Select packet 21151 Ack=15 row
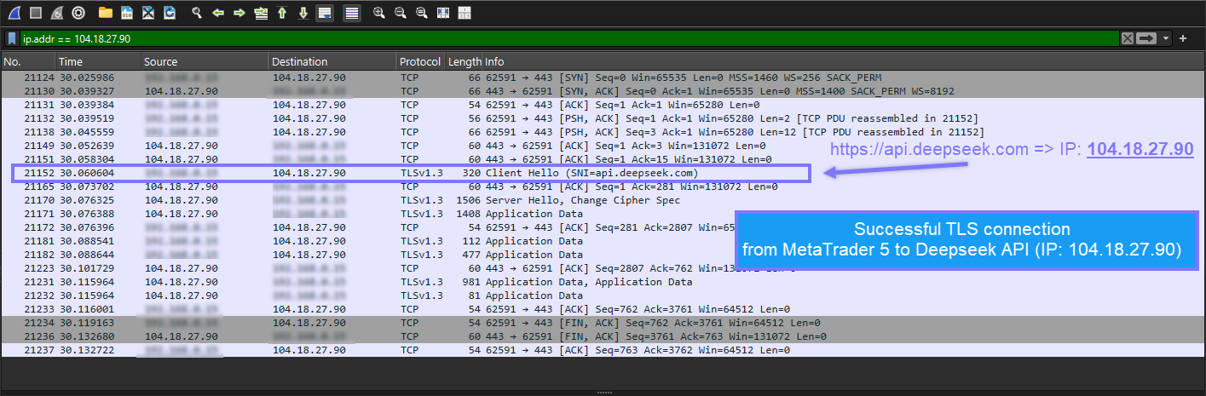Screen dimensions: 1206x396 click(603, 159)
